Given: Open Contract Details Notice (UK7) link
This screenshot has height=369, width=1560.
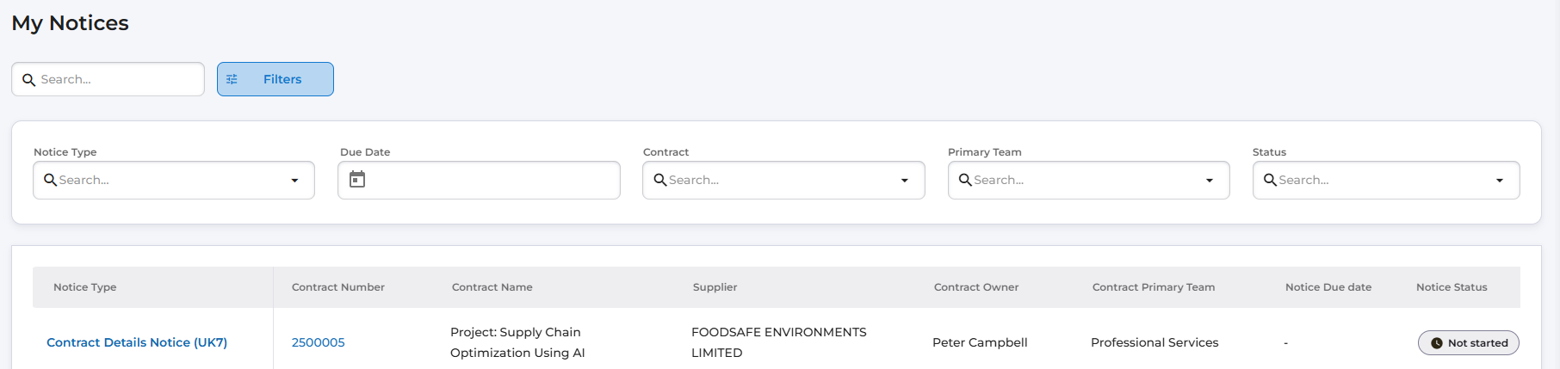Looking at the screenshot, I should (x=137, y=342).
